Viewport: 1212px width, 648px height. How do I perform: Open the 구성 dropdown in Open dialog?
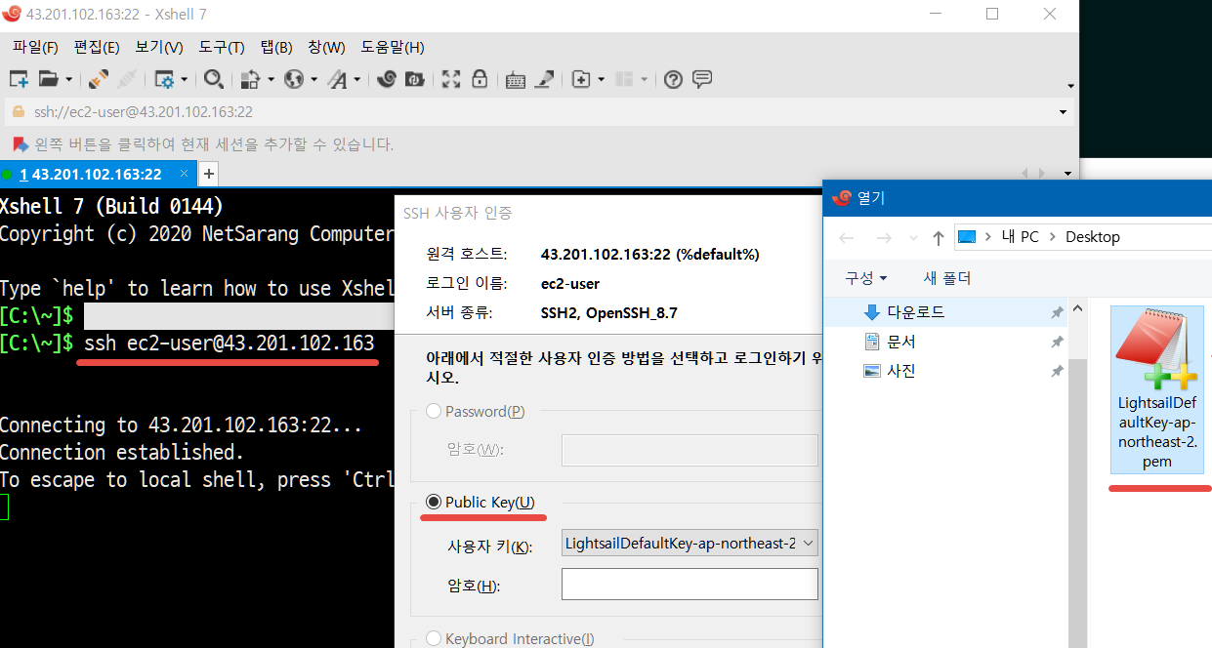tap(865, 278)
